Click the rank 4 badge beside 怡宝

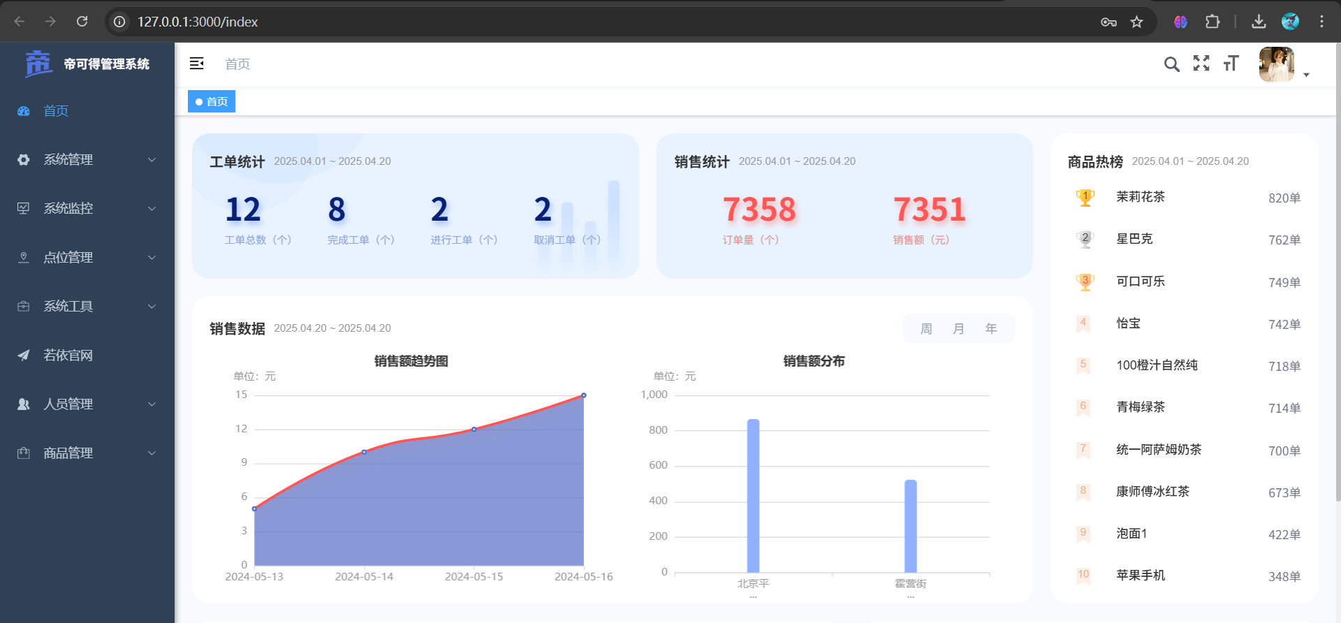(x=1083, y=323)
